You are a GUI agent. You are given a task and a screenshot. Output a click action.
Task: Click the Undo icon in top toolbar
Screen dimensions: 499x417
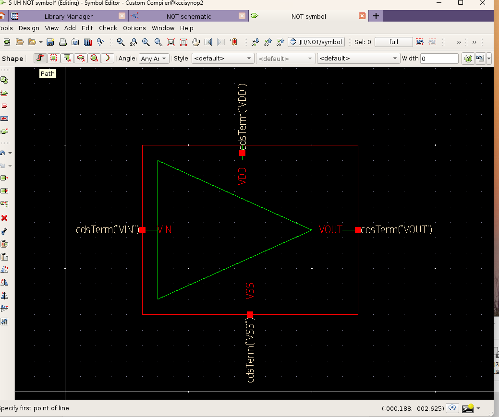pos(420,42)
